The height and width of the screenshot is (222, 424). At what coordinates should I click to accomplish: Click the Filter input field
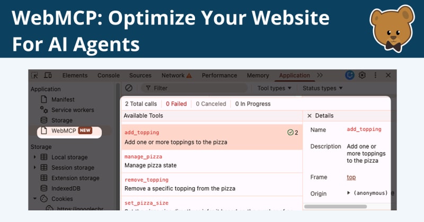(x=194, y=88)
